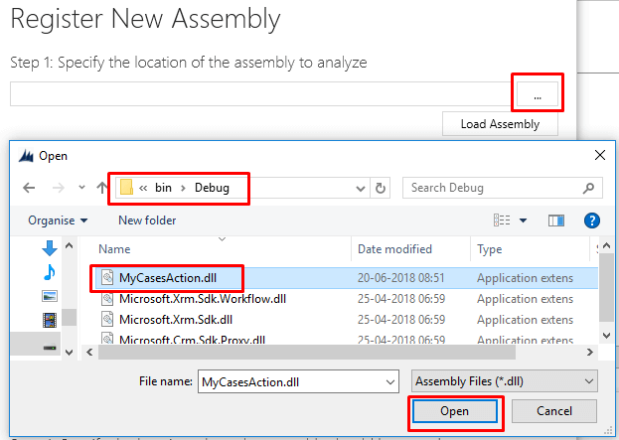Open help with the question mark icon
Viewport: 619px width, 440px height.
point(592,220)
